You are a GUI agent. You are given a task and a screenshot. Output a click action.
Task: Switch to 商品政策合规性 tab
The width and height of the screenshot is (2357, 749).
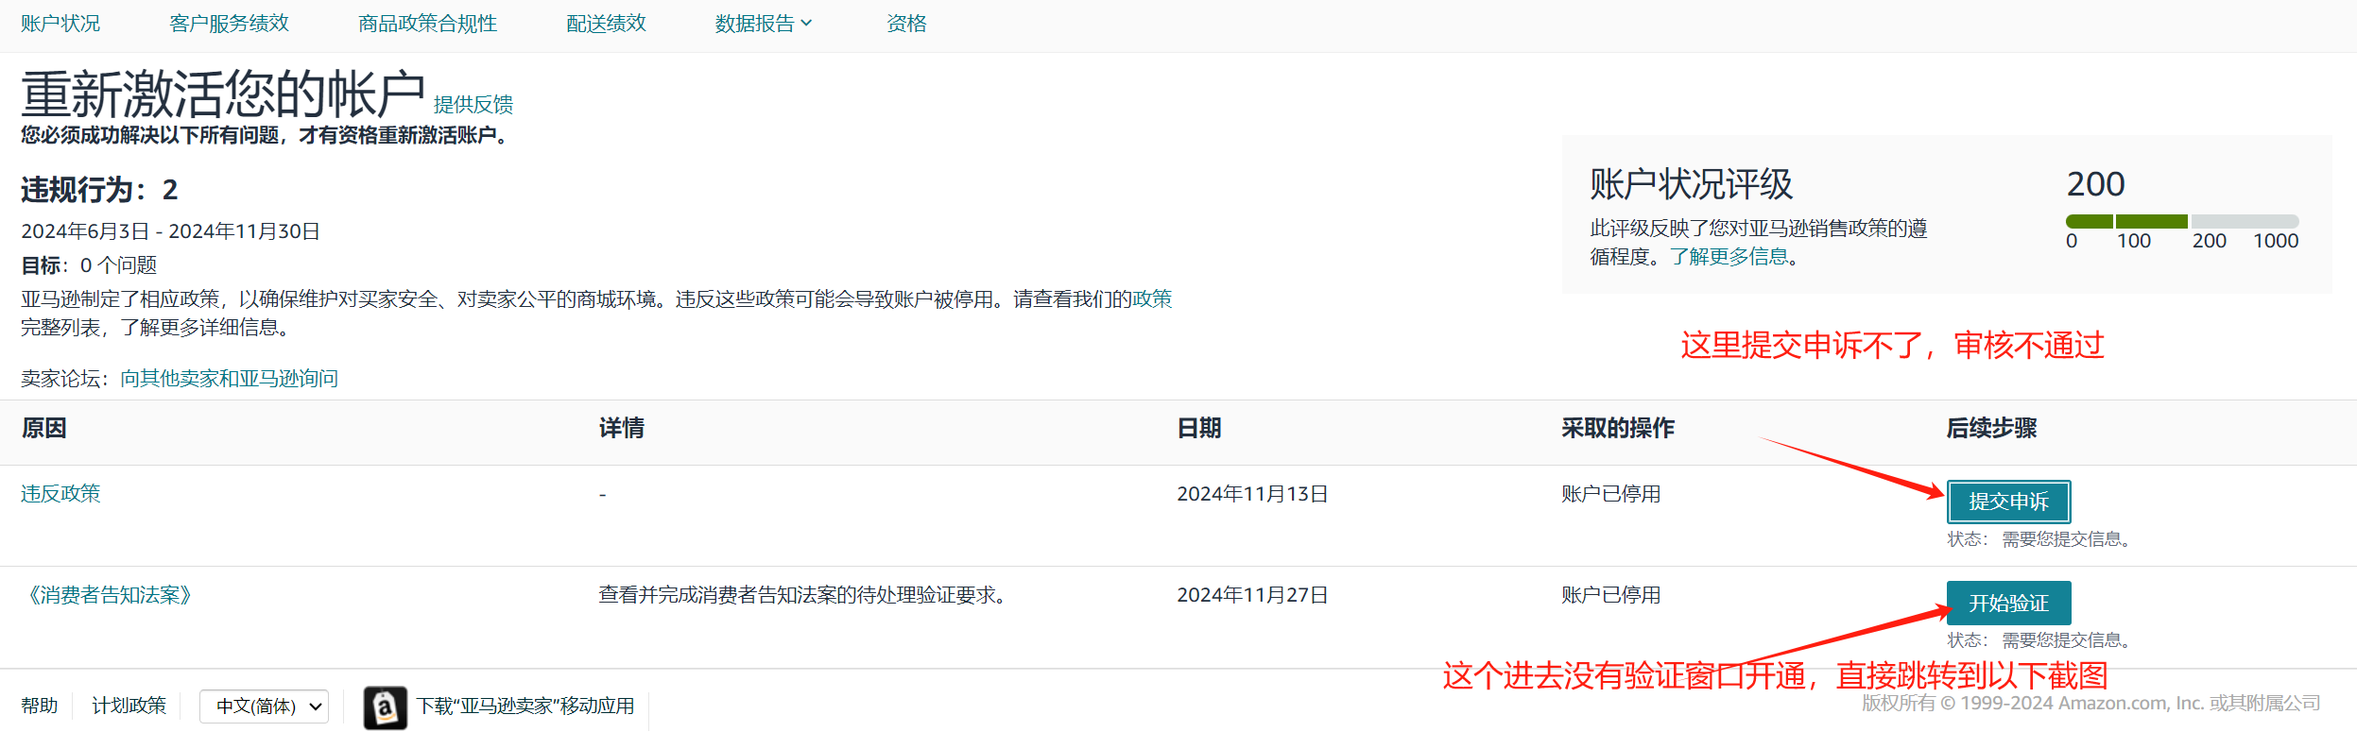427,24
